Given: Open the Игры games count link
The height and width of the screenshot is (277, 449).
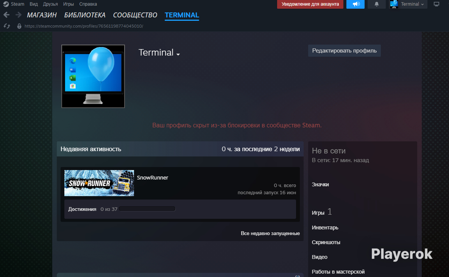Looking at the screenshot, I should tap(322, 212).
